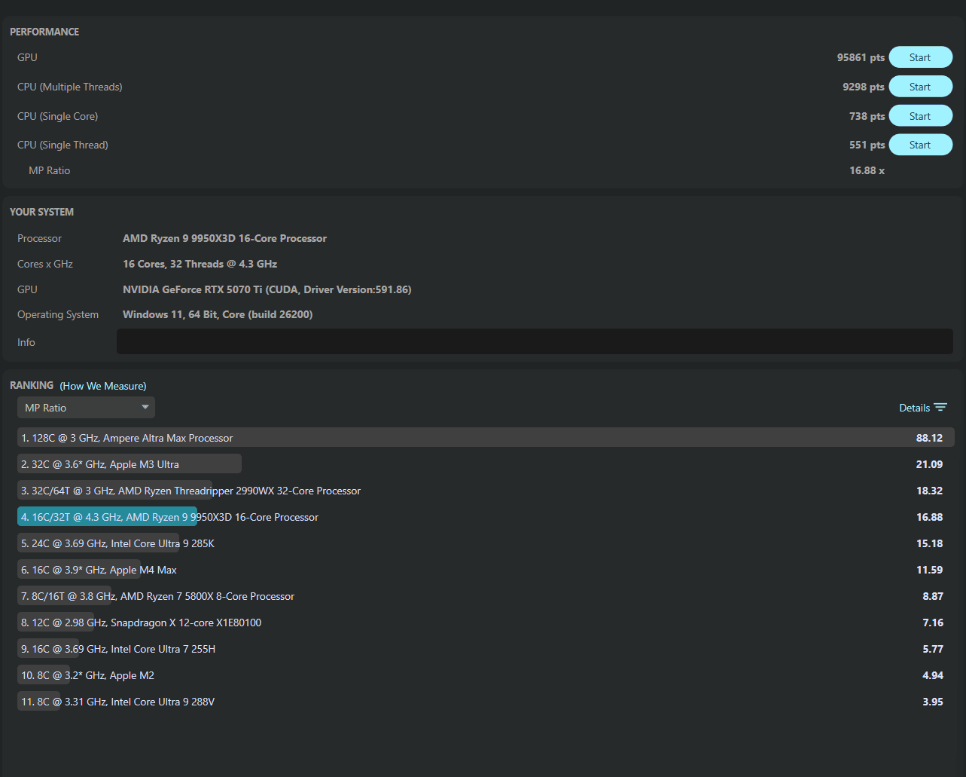Click the Info input field
The width and height of the screenshot is (966, 777).
point(535,341)
